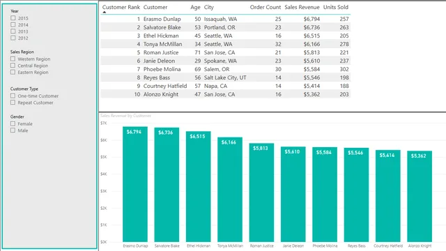Viewport: 446px width, 251px height.
Task: Enable the Eastern Region filter
Action: click(x=13, y=73)
